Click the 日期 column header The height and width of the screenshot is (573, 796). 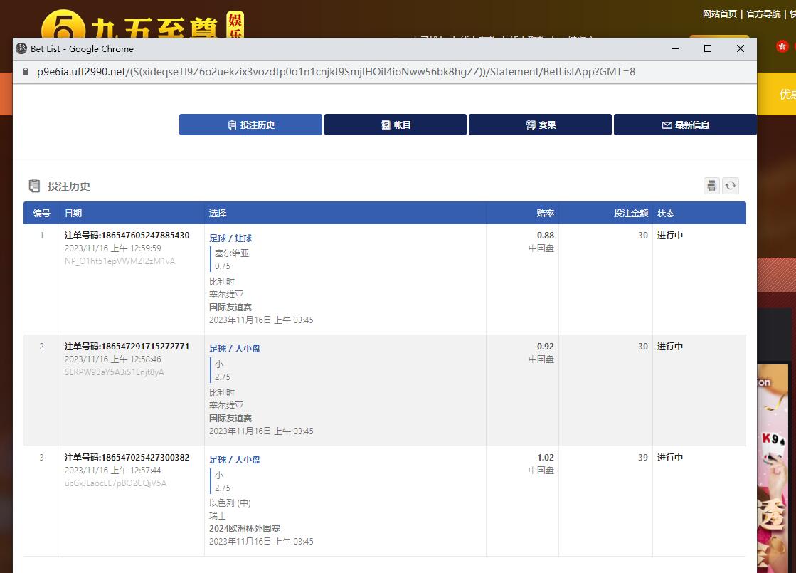click(73, 213)
